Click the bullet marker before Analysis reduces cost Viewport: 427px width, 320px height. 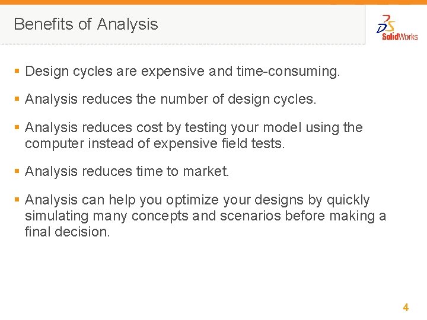coord(17,128)
